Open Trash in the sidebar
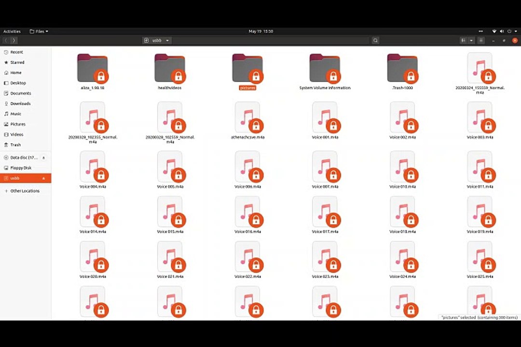Viewport: 521px width, 347px height. 26,145
